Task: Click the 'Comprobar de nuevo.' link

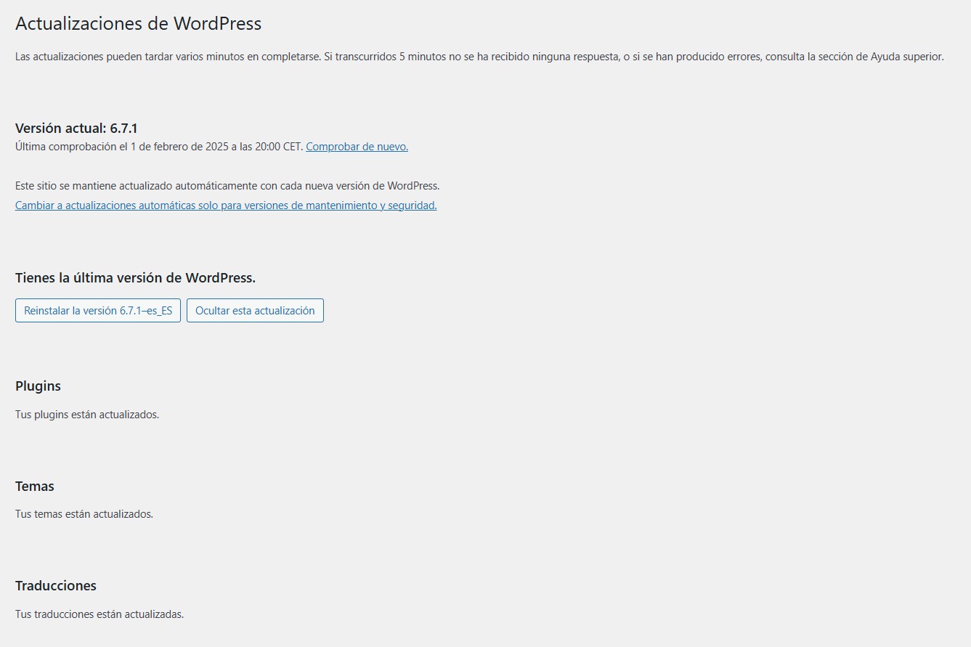Action: point(357,146)
